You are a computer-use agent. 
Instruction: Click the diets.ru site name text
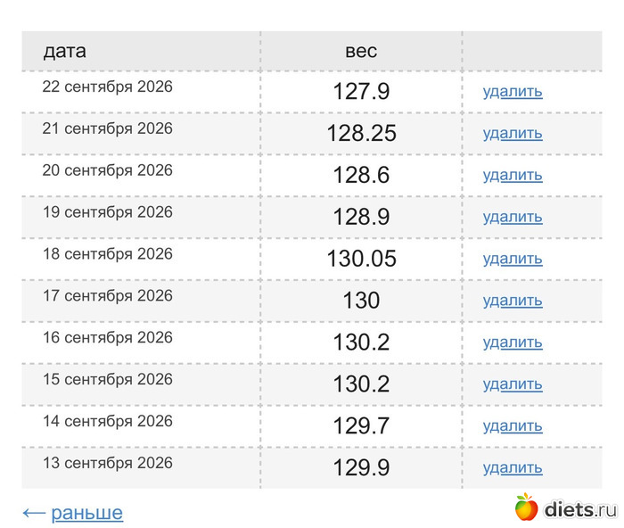pos(580,509)
